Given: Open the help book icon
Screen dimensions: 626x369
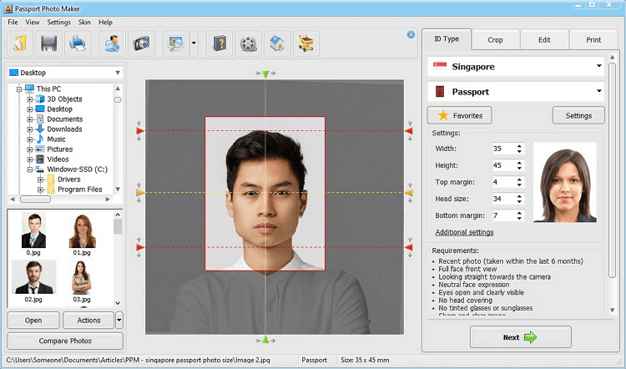Looking at the screenshot, I should pos(220,43).
